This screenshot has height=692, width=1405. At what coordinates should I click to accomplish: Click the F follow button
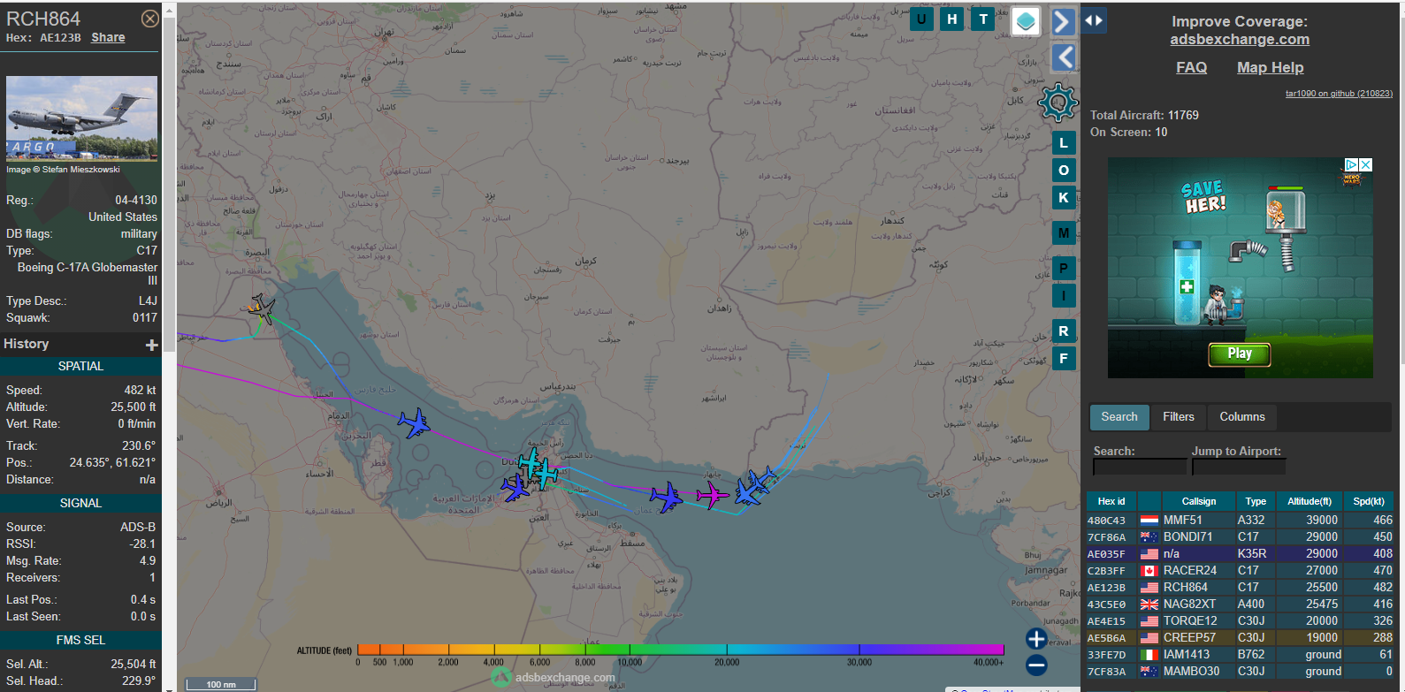pos(1064,359)
